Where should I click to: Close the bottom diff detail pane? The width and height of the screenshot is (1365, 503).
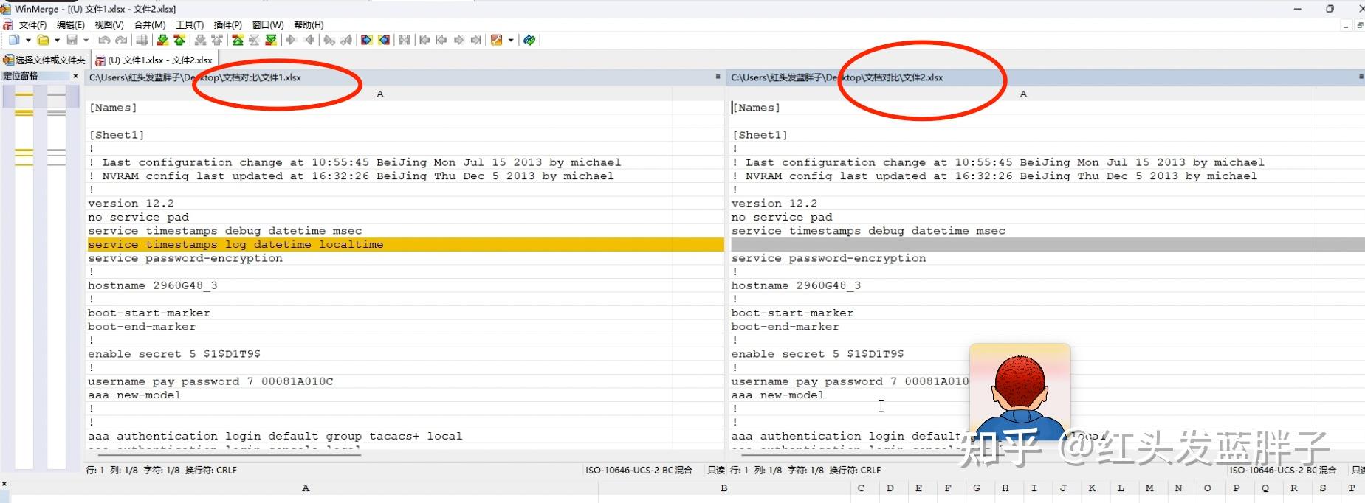coord(4,484)
